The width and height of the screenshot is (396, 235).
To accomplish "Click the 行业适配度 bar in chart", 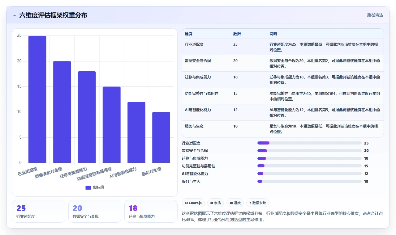I will [37, 99].
